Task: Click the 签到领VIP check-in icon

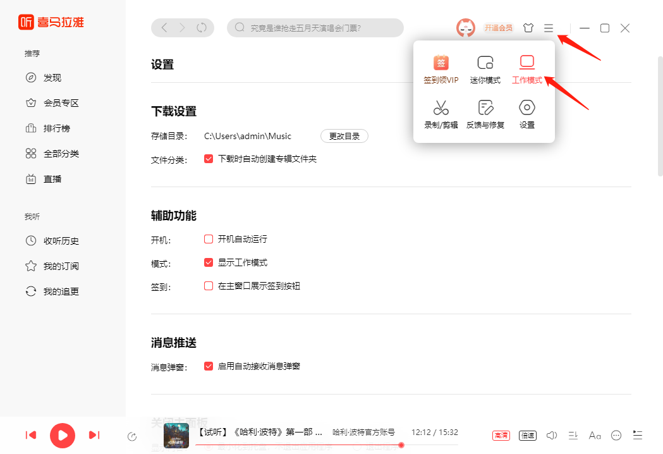Action: coord(441,63)
